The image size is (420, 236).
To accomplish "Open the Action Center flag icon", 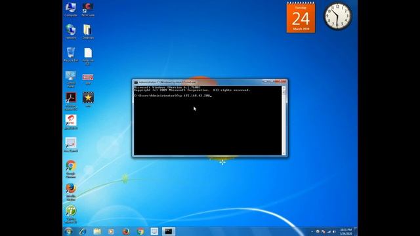I will coord(324,231).
